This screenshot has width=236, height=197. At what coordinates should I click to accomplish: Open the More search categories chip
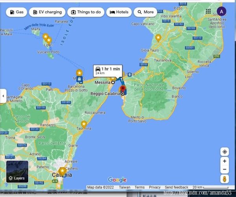tap(145, 12)
